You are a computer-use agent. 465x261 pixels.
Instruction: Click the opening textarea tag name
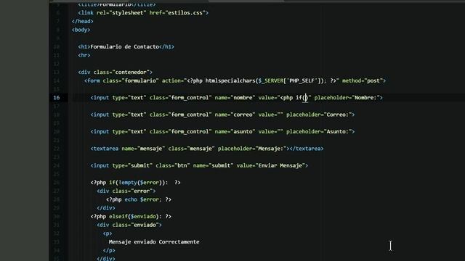(106, 149)
